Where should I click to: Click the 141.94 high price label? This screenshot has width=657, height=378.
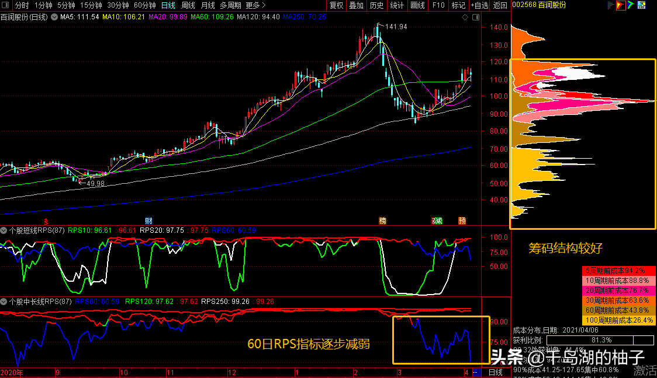[396, 27]
